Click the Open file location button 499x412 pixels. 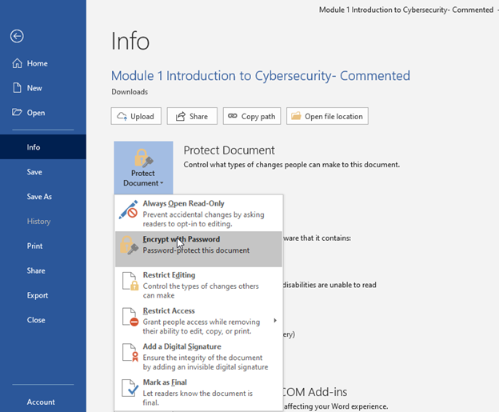(x=327, y=116)
